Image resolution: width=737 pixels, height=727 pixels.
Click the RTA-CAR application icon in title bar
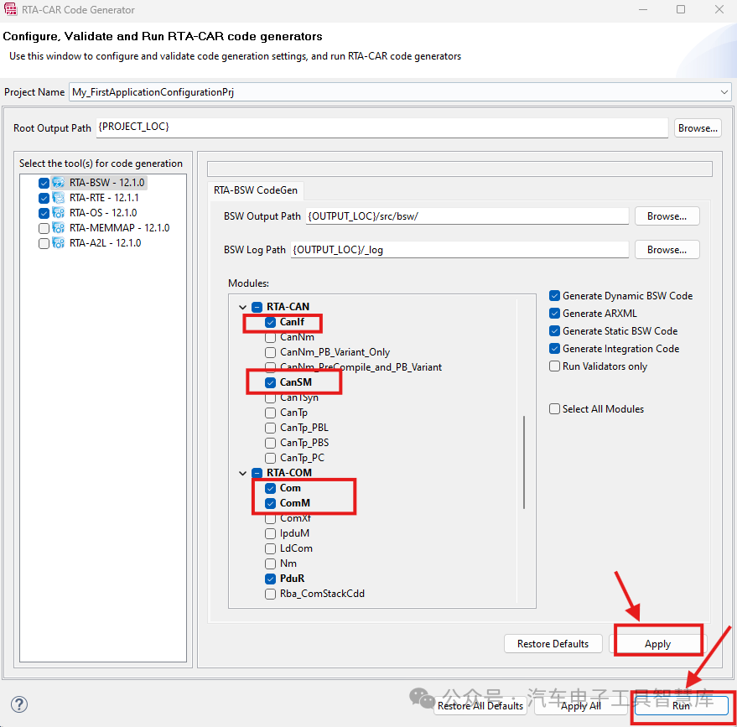pyautogui.click(x=10, y=9)
